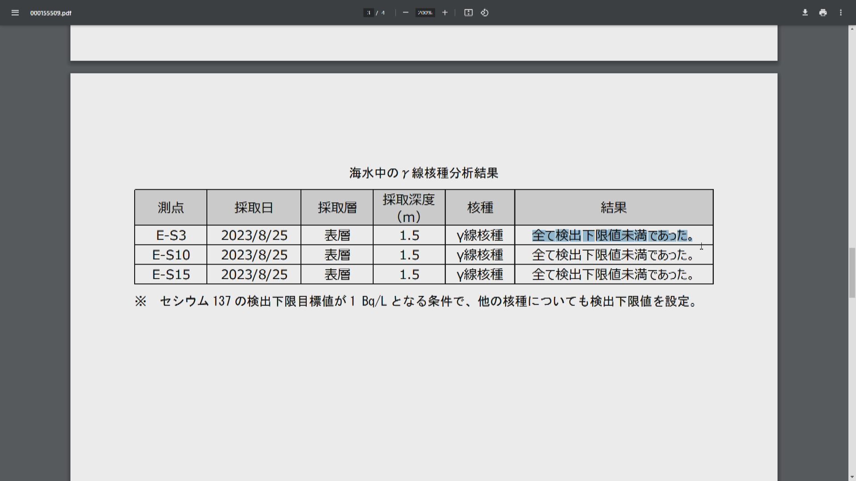Zoom out of the page
The width and height of the screenshot is (856, 481).
click(405, 13)
